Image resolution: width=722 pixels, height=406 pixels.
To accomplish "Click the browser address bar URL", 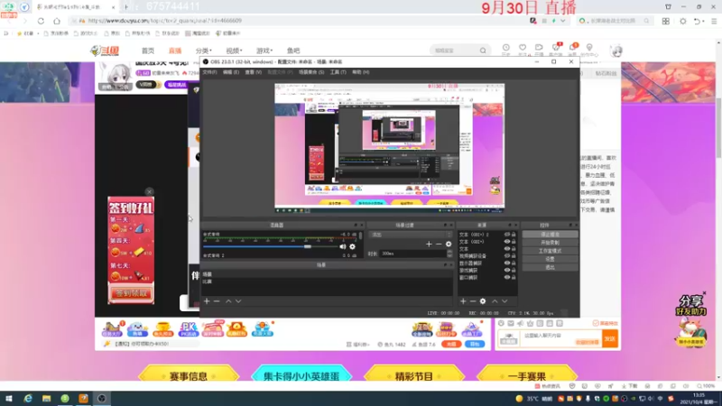I will coord(164,21).
